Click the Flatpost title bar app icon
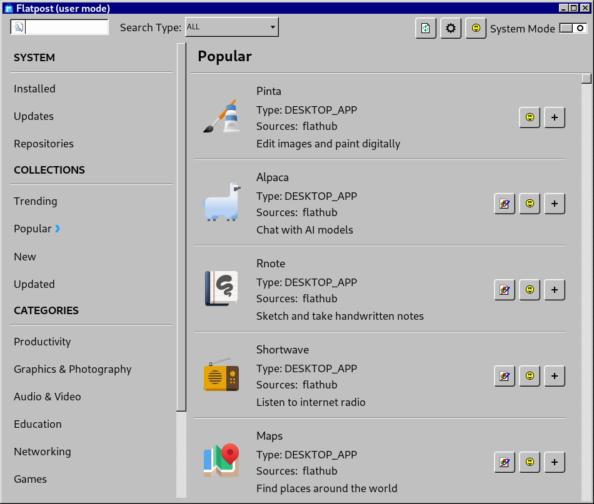 [x=8, y=8]
